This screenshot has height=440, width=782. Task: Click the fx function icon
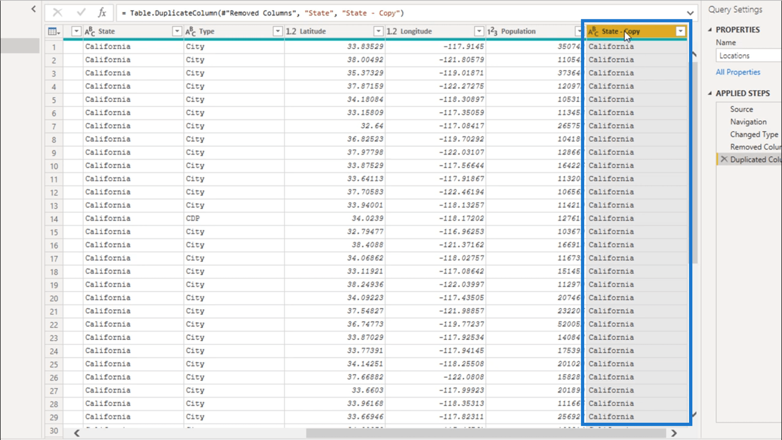point(102,13)
